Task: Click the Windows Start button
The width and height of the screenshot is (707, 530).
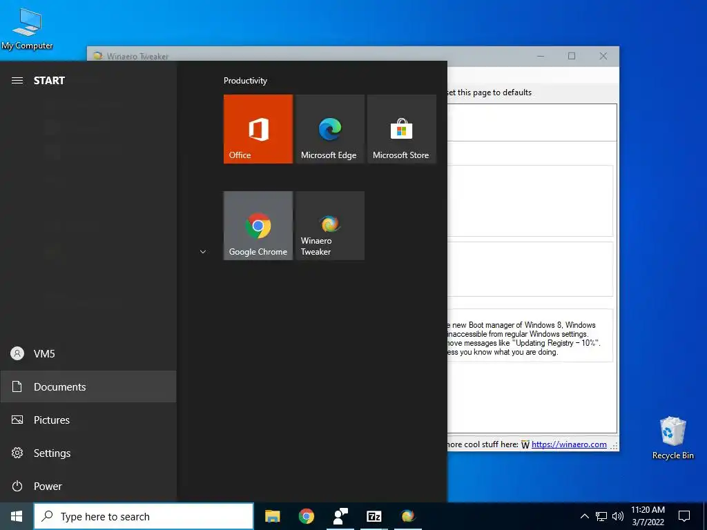Action: [17, 516]
